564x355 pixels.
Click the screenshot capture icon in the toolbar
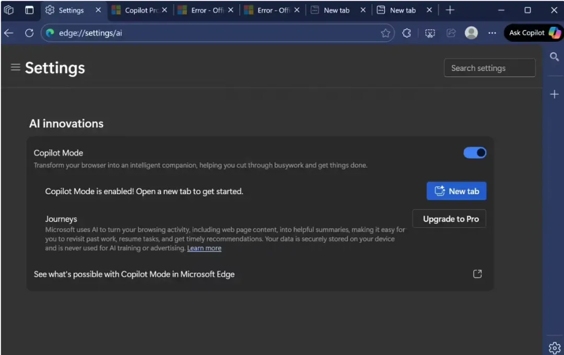point(430,33)
